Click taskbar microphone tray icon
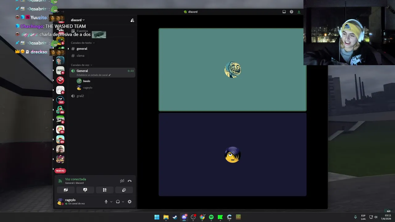The width and height of the screenshot is (395, 222). click(x=355, y=217)
